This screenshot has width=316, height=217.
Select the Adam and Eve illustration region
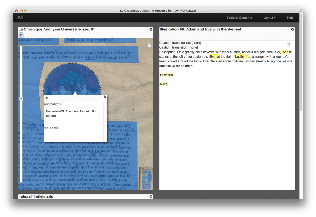72,79
